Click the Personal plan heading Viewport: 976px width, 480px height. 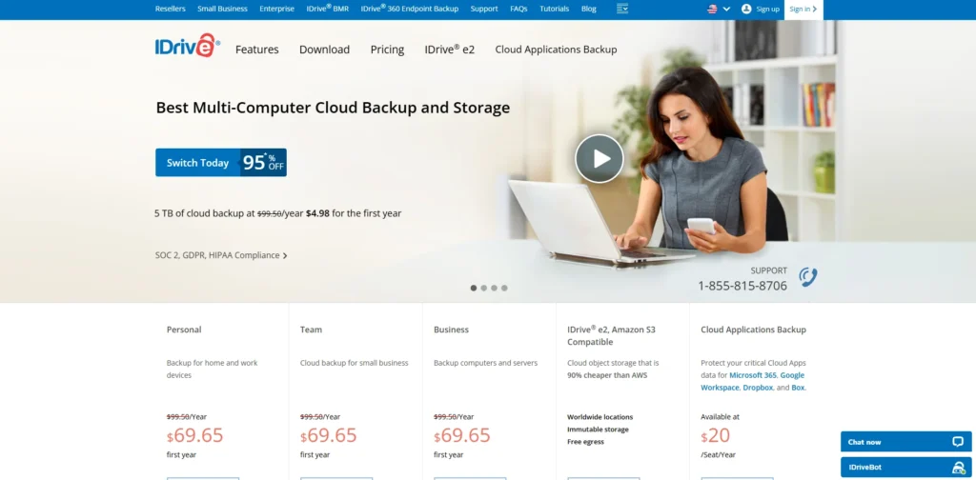184,330
